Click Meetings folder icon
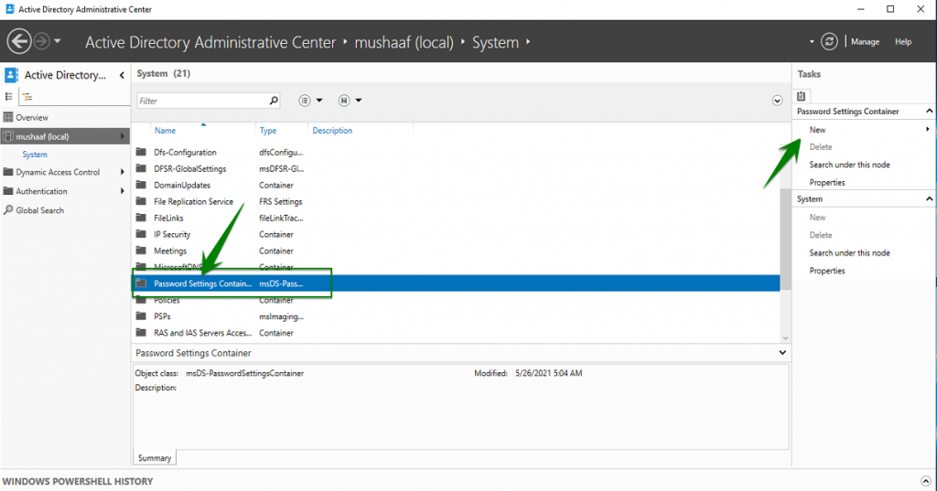Screen dimensions: 937x491 pos(141,251)
